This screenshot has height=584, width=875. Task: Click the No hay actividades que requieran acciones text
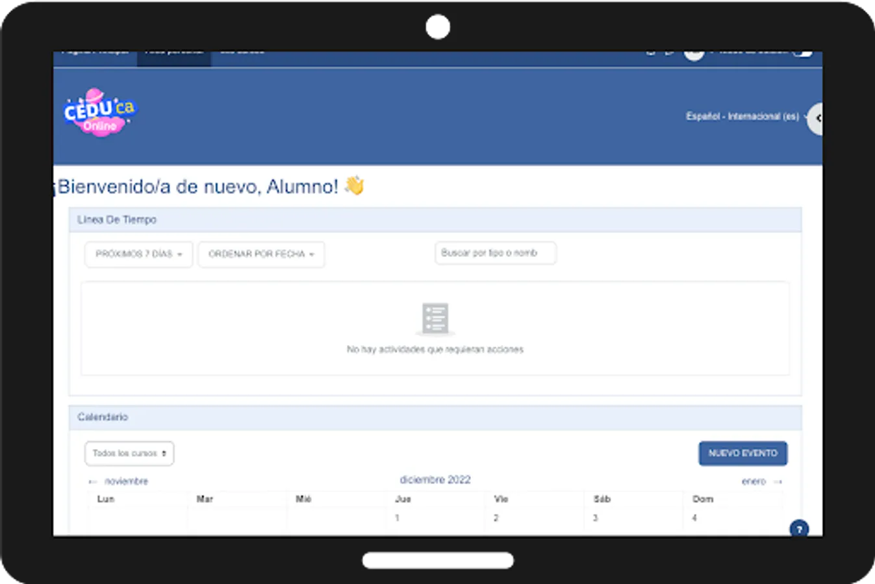435,349
